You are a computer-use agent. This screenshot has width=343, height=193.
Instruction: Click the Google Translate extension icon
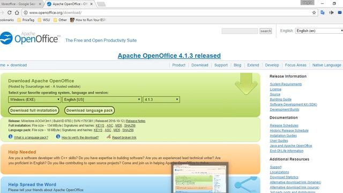click(323, 12)
